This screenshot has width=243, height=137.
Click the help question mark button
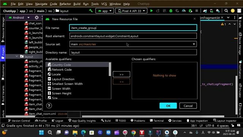pos(49,106)
